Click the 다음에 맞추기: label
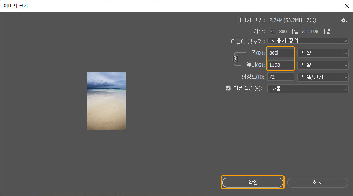 click(248, 41)
